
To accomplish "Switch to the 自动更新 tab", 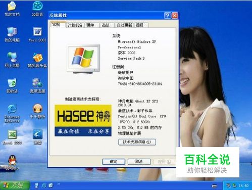I will tap(124, 25).
